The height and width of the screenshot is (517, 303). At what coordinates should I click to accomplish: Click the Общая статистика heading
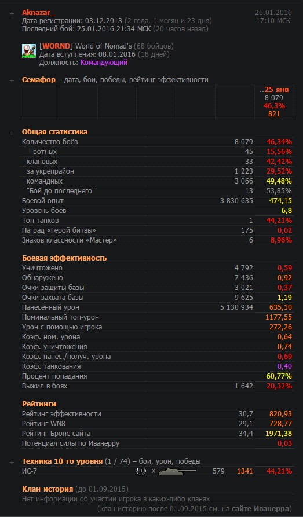point(55,132)
